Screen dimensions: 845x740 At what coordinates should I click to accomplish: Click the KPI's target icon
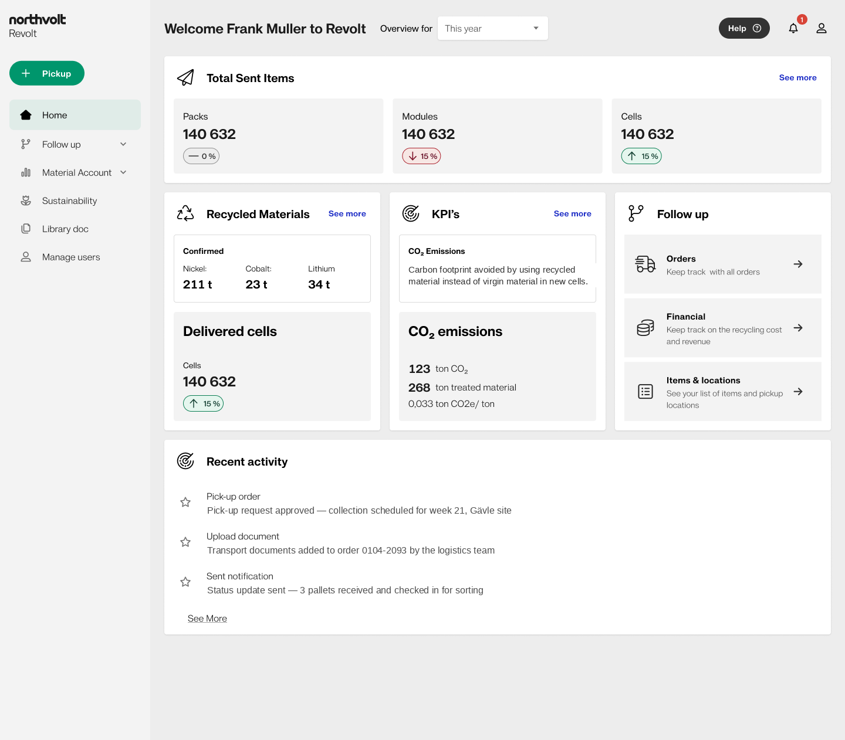click(x=411, y=213)
